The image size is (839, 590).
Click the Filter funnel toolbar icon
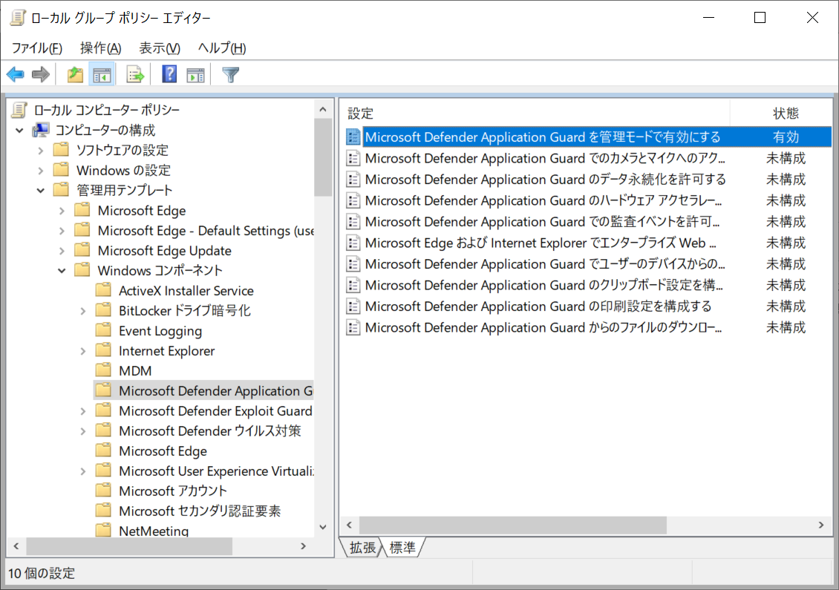(231, 74)
